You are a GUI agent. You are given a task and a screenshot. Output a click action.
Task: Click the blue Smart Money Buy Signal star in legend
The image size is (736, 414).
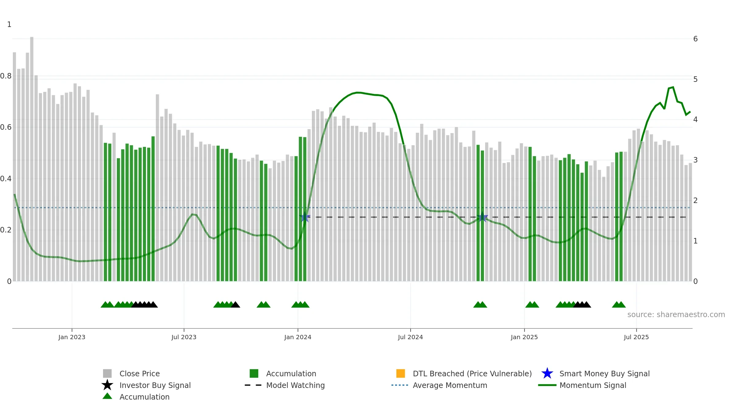(547, 374)
